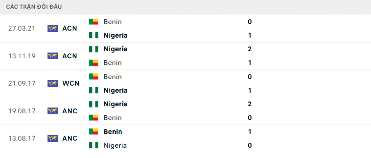Click the score 2 in the 13.11.19 match
The height and width of the screenshot is (158, 371).
pyautogui.click(x=250, y=49)
